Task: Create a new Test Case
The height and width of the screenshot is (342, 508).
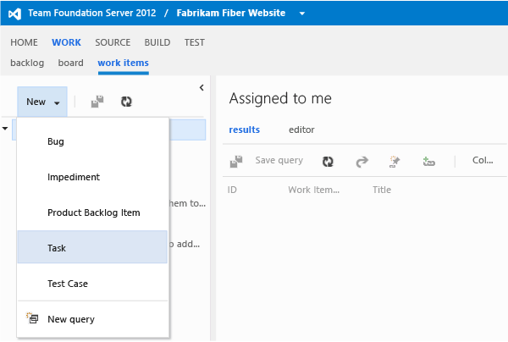Action: [92, 284]
